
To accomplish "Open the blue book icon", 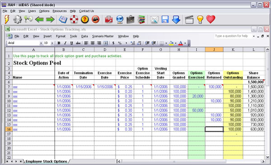I will click(63, 19).
